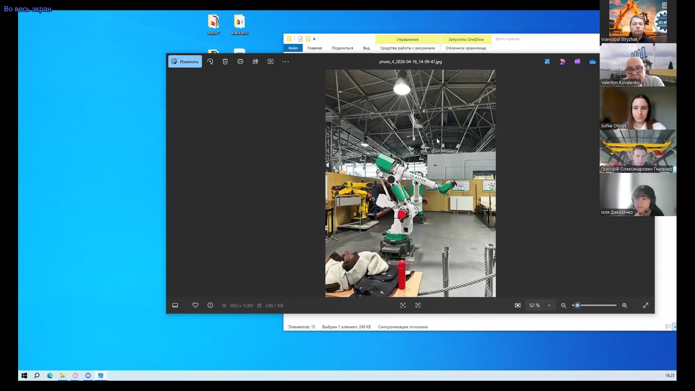Open Microsoft Edge from the taskbar

(x=50, y=376)
